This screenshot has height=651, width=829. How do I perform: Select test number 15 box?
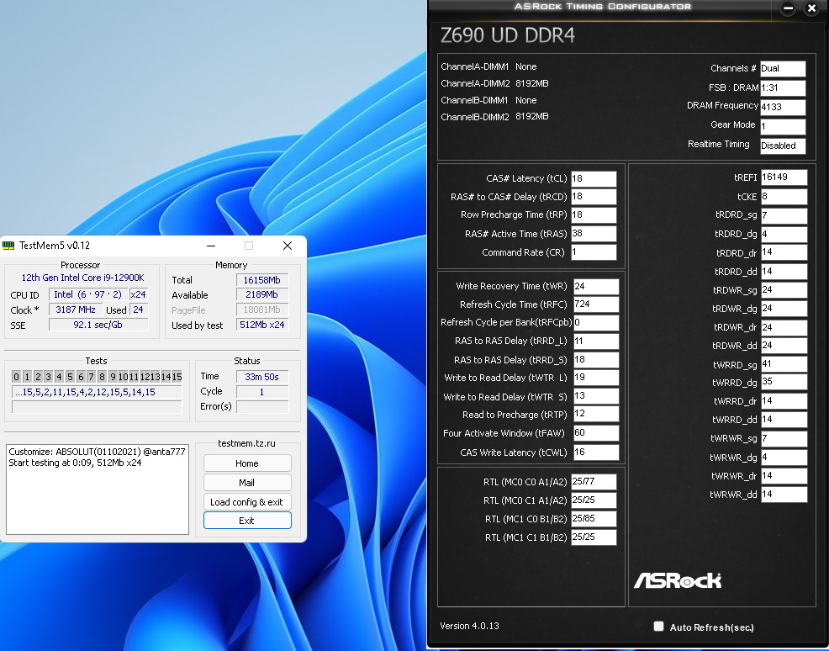177,377
